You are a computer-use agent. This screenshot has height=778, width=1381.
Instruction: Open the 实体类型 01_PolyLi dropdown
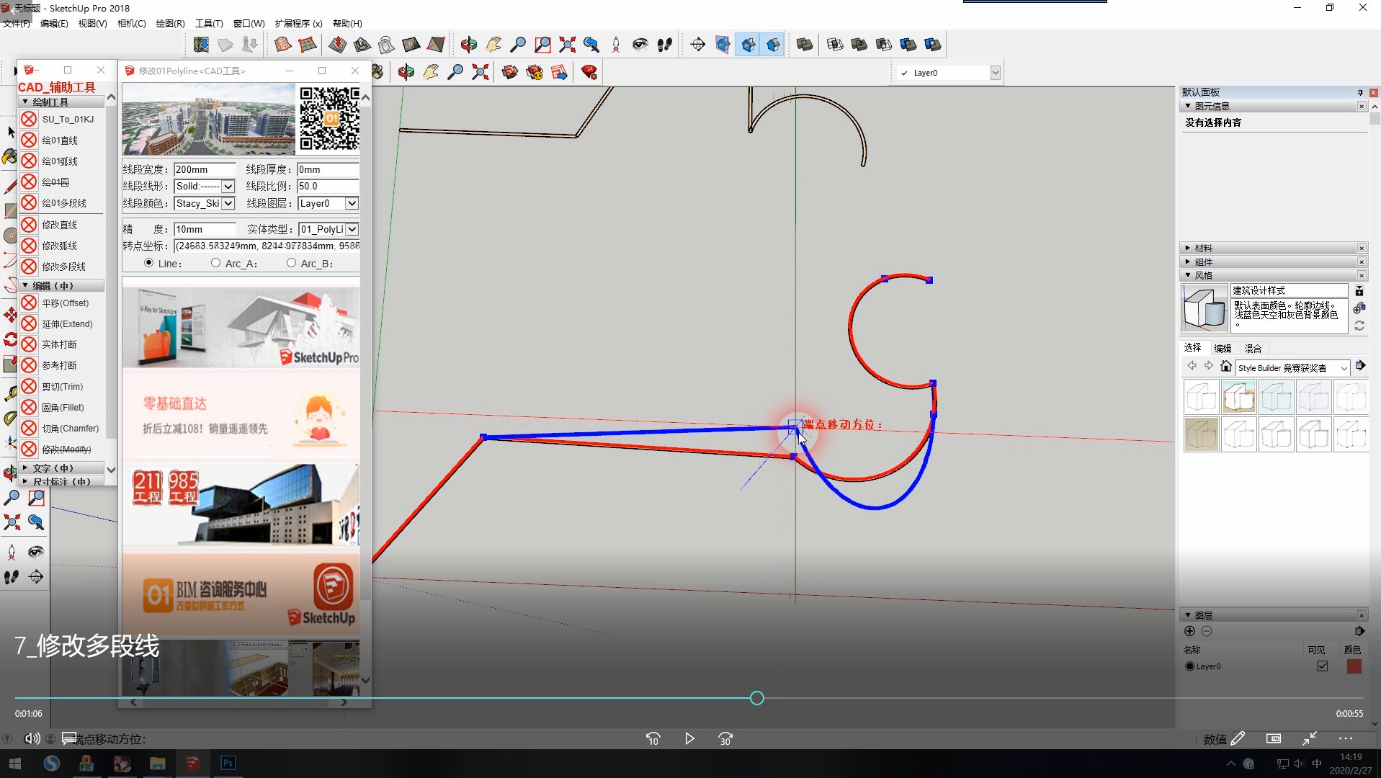click(x=352, y=230)
